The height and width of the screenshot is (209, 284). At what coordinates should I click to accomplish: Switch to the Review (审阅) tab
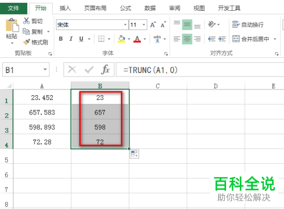pos(174,8)
